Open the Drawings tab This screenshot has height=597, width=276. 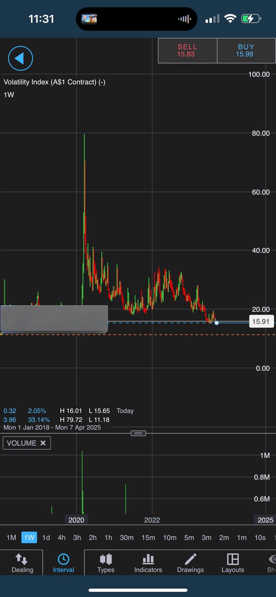(x=190, y=563)
